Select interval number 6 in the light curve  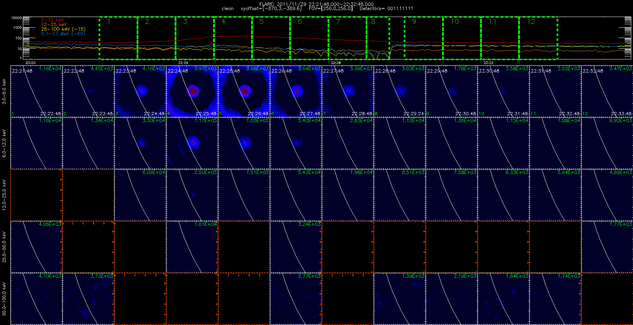[309, 38]
